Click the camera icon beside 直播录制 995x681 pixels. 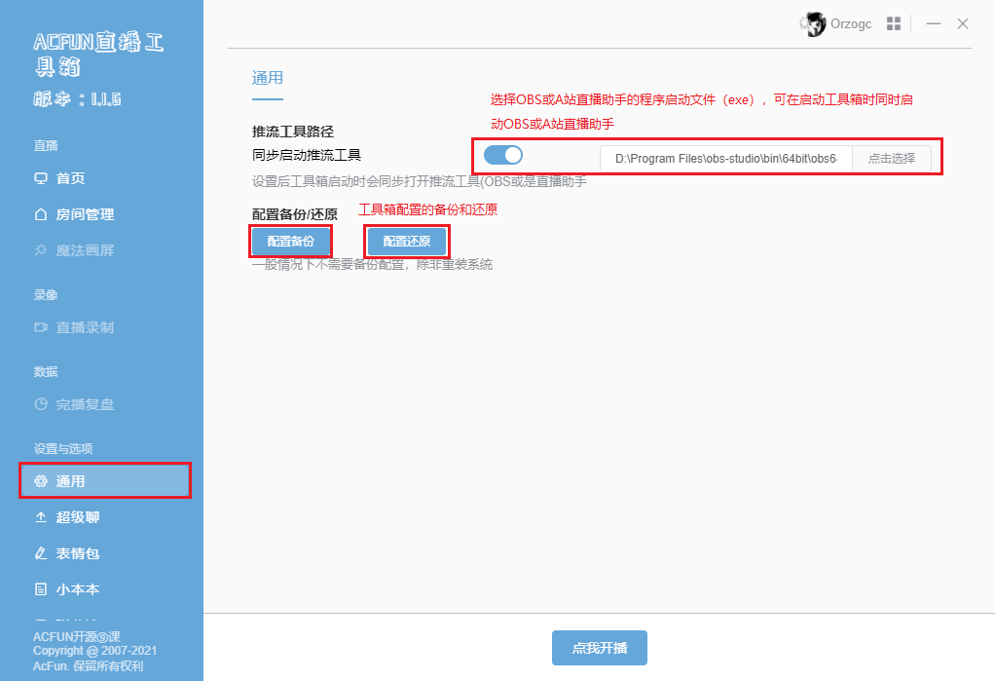click(41, 327)
